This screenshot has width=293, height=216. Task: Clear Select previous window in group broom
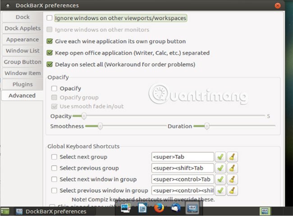coord(232,190)
